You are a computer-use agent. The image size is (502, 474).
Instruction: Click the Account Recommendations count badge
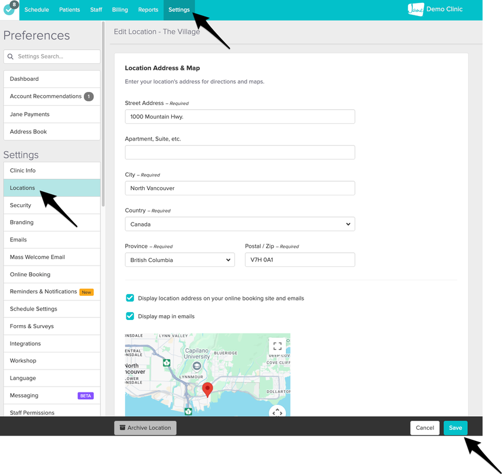tap(89, 96)
